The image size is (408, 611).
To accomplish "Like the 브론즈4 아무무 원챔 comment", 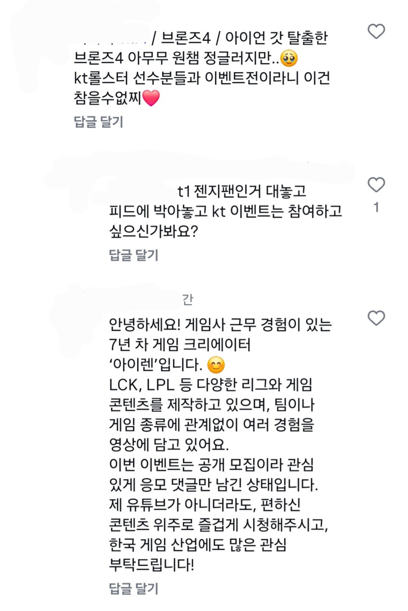I will [x=376, y=31].
